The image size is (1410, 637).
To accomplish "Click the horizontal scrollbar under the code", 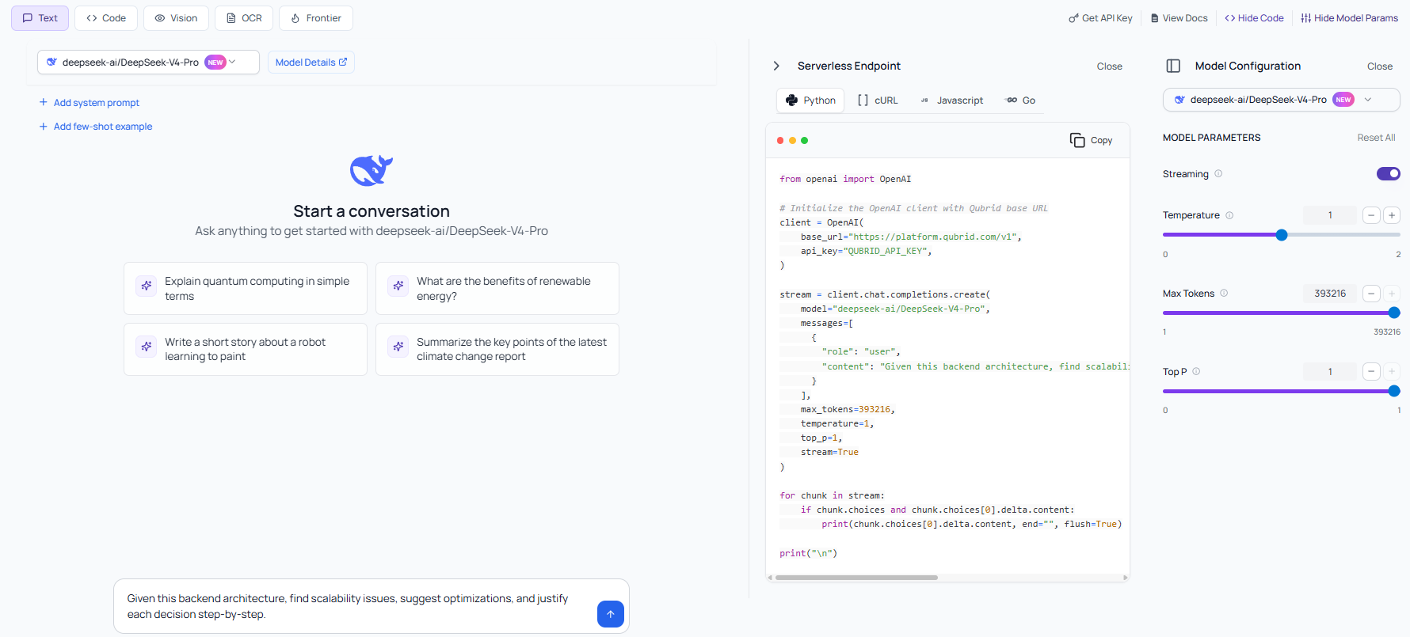I will pyautogui.click(x=857, y=578).
